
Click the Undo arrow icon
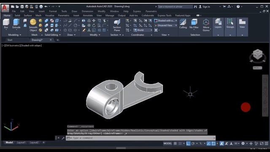46,7
